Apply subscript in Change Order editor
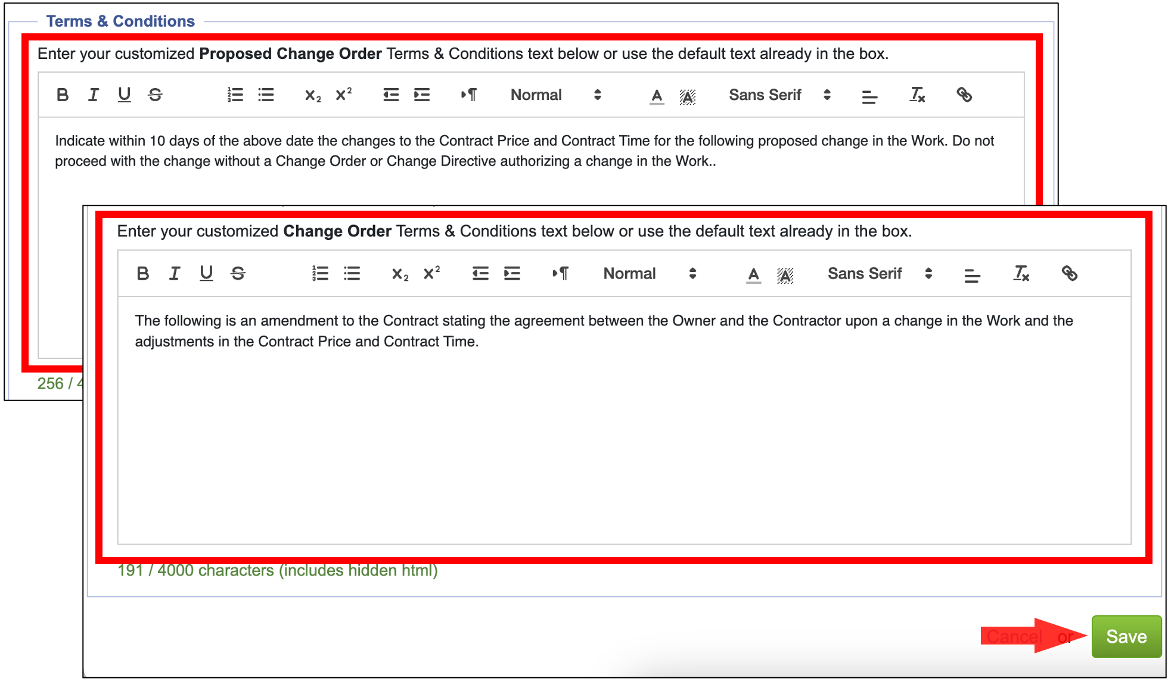The width and height of the screenshot is (1168, 682). (x=399, y=274)
